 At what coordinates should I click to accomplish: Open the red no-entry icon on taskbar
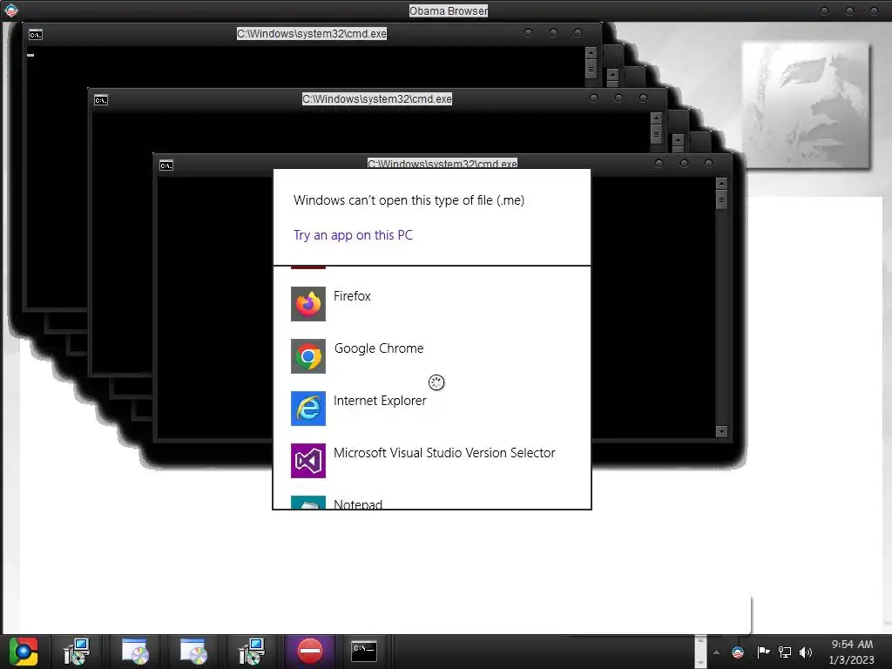310,651
